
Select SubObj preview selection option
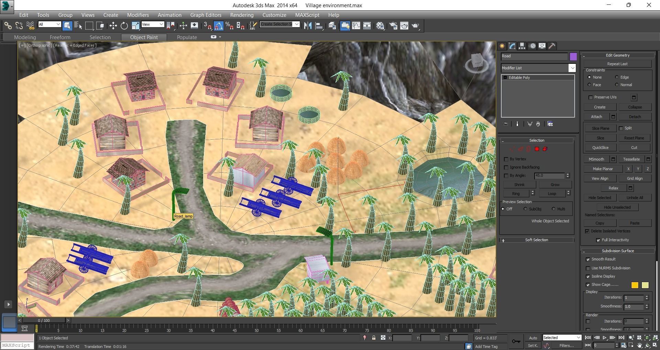click(x=525, y=209)
